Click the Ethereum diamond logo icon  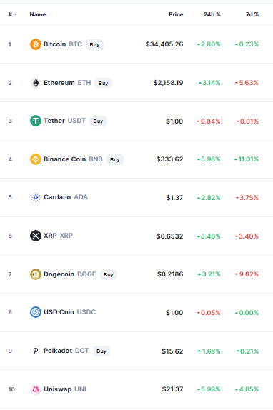36,83
